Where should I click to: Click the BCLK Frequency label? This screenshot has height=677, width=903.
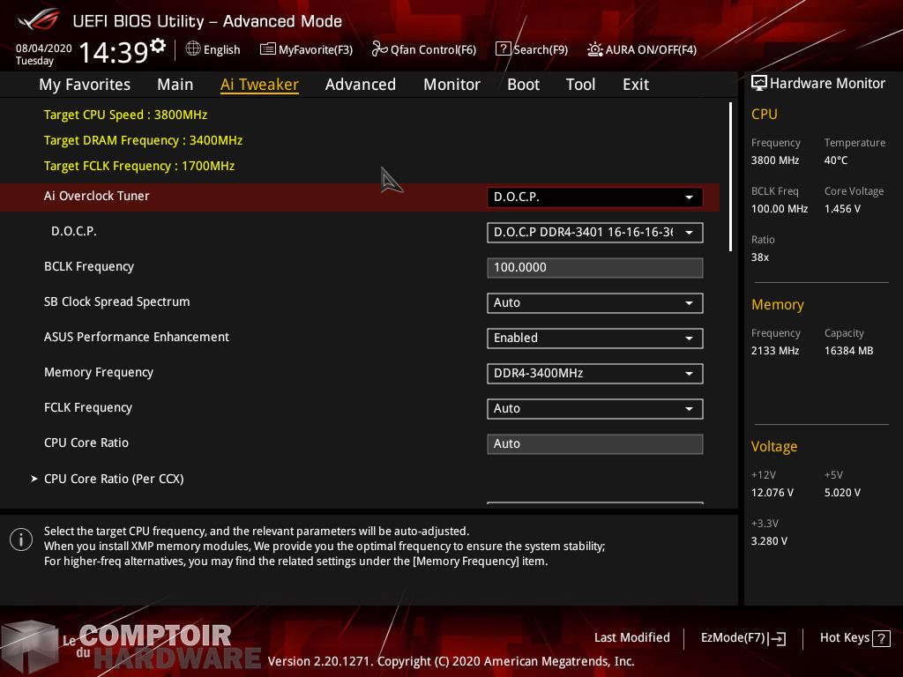(x=89, y=266)
